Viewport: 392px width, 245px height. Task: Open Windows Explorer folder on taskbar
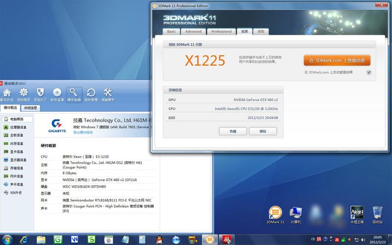[41, 240]
